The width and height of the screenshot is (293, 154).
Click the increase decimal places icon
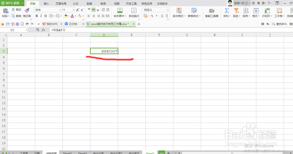click(162, 16)
